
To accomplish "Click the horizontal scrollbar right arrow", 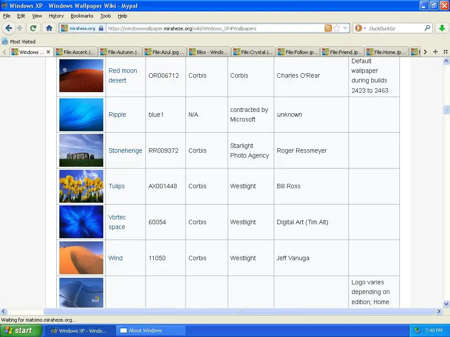I will [439, 311].
